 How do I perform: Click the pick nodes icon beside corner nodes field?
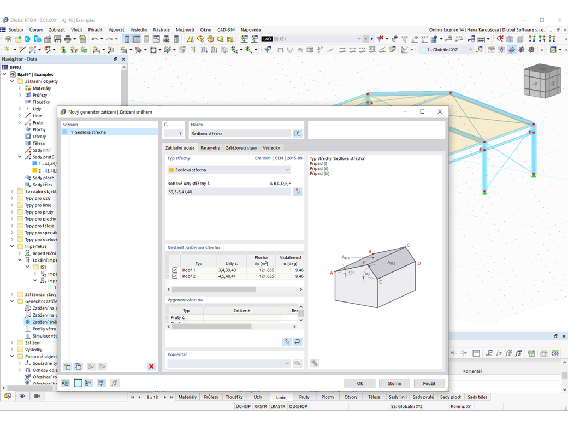point(298,191)
